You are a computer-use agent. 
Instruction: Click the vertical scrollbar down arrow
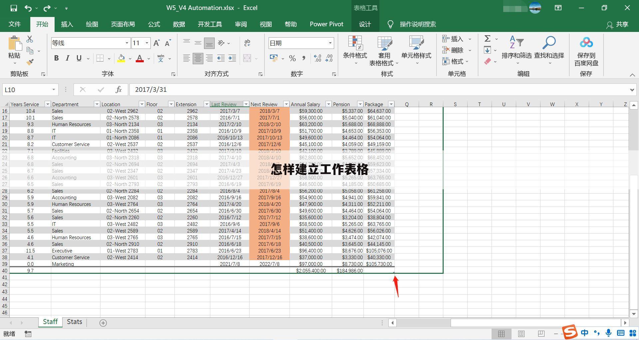point(634,314)
